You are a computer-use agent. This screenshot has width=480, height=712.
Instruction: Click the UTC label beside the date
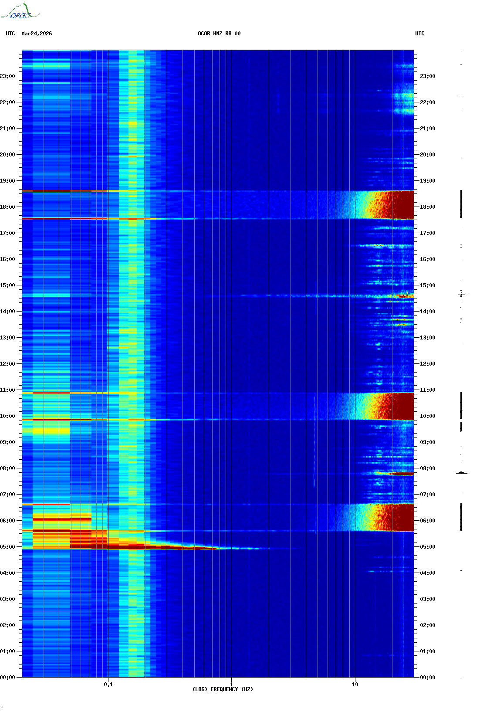[10, 34]
